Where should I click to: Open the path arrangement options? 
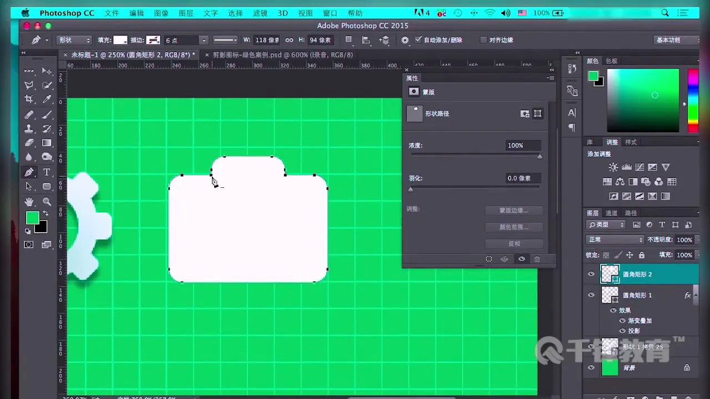(384, 40)
